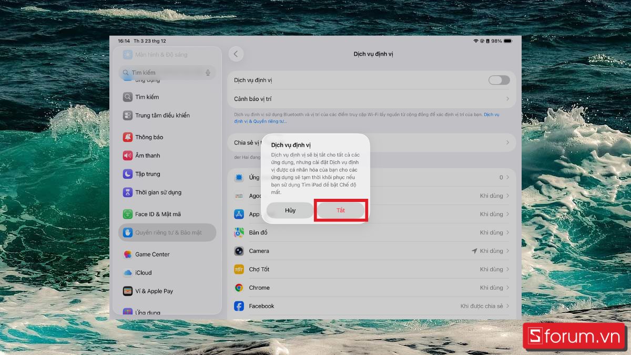Select Tập trung in sidebar
The image size is (631, 355).
167,174
